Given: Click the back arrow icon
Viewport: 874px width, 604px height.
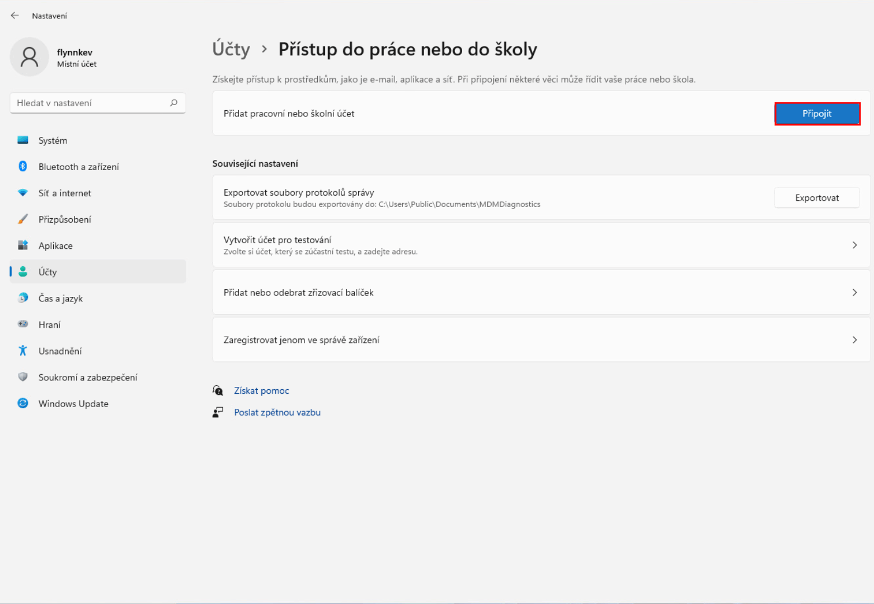Looking at the screenshot, I should pyautogui.click(x=15, y=16).
